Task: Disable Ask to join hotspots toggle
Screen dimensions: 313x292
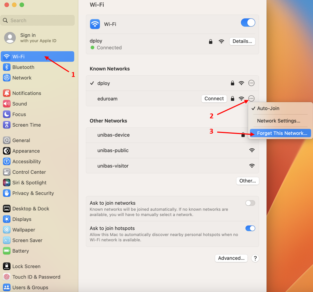Action: click(250, 229)
